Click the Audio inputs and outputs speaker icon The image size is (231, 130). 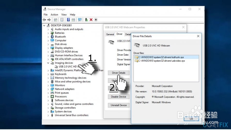52,29
